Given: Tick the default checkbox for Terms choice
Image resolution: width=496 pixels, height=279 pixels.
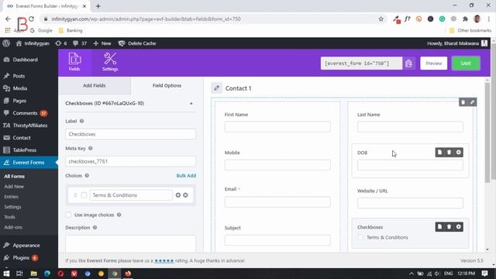Looking at the screenshot, I should pyautogui.click(x=84, y=195).
